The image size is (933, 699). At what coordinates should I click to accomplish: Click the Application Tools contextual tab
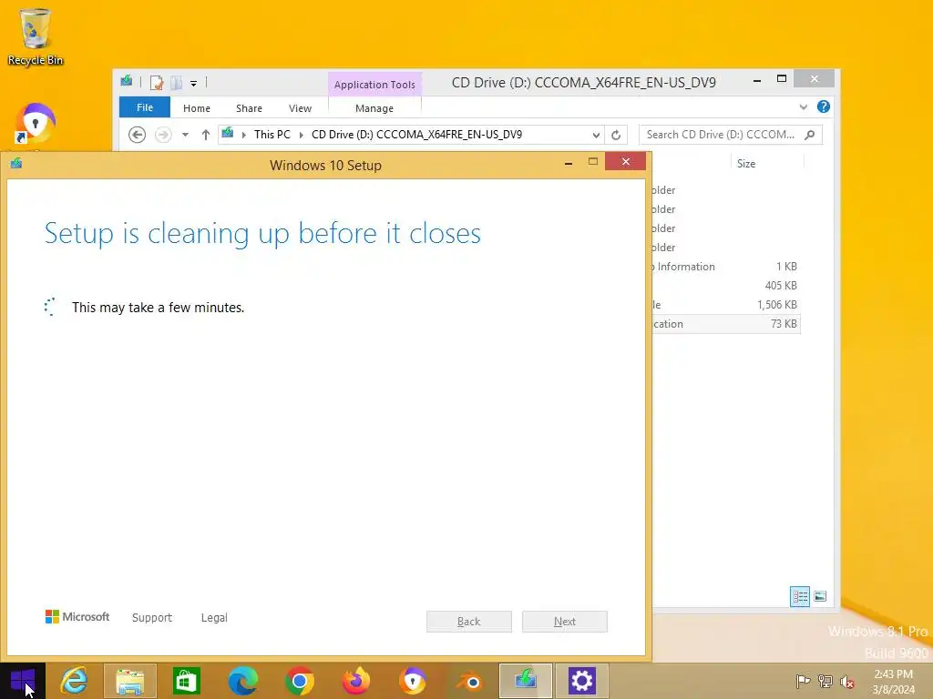click(x=374, y=85)
